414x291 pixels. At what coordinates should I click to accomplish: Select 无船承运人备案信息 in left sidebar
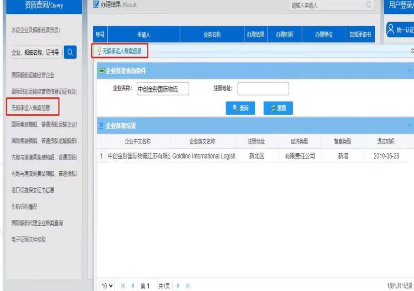tap(31, 108)
